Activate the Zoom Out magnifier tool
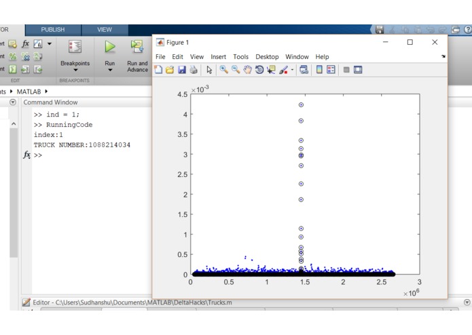472x335 pixels. coord(236,70)
